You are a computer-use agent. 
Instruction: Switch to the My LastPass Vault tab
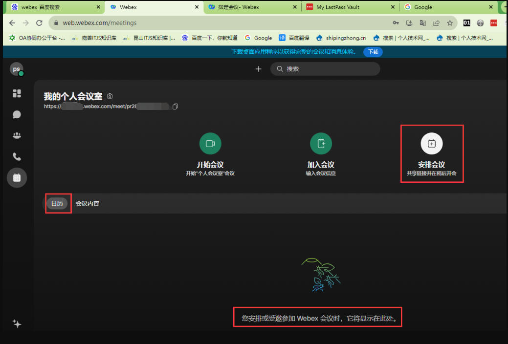tap(350, 7)
